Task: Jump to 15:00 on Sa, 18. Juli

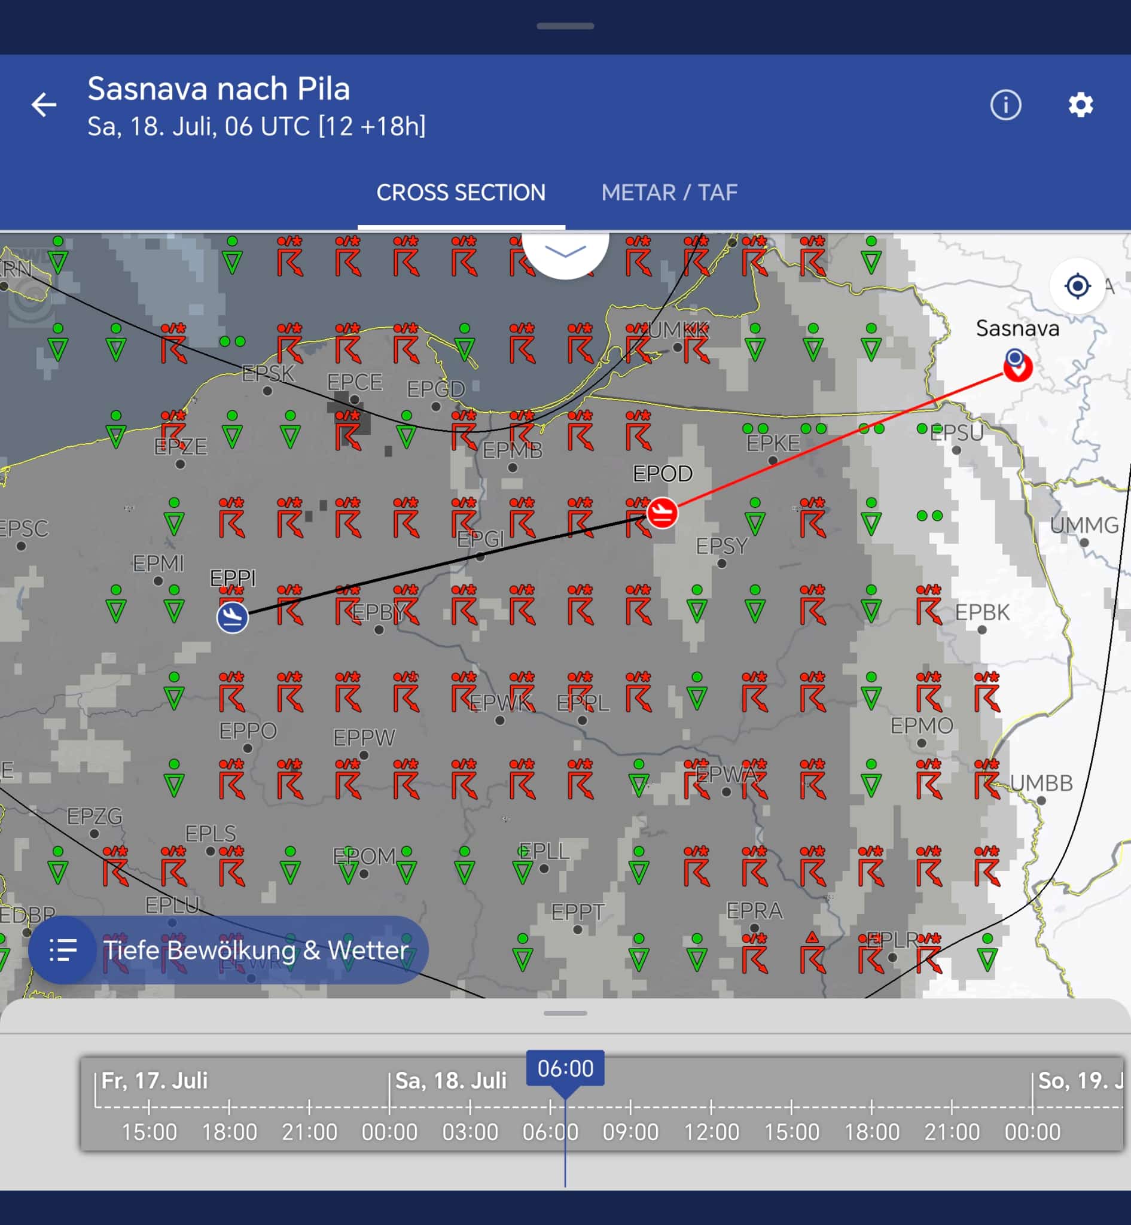Action: coord(791,1132)
